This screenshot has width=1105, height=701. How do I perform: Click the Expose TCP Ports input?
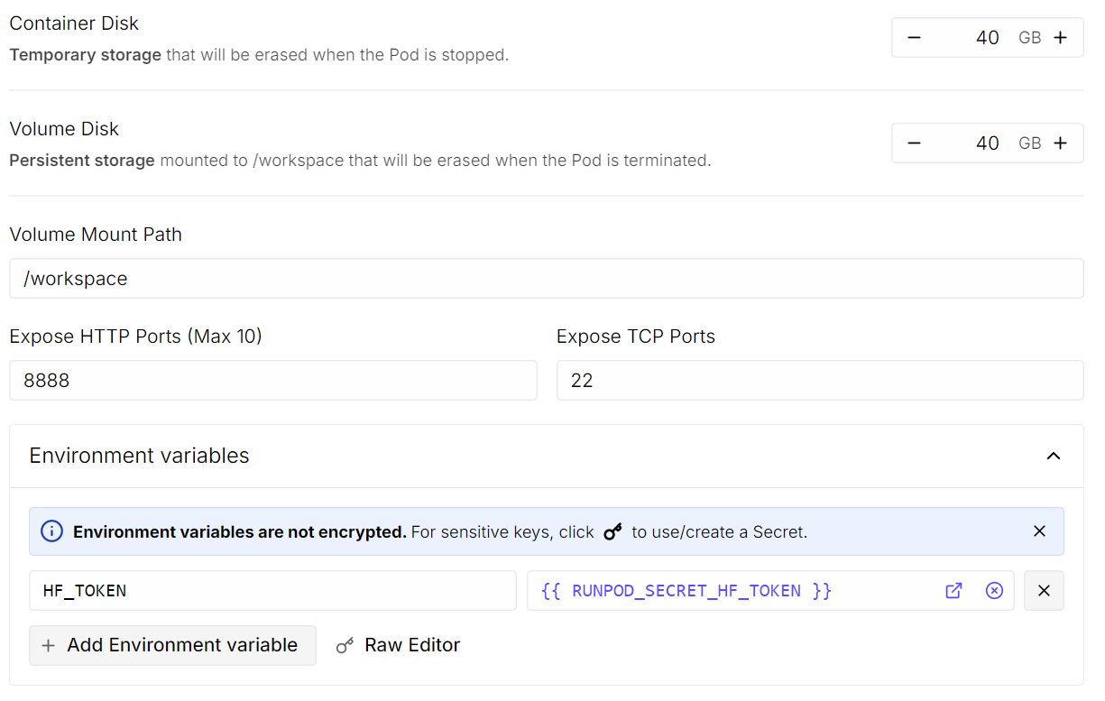[819, 381]
